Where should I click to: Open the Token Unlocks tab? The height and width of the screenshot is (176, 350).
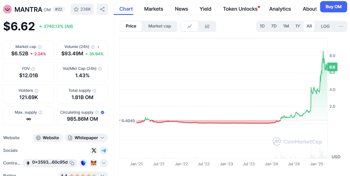[x=240, y=9]
